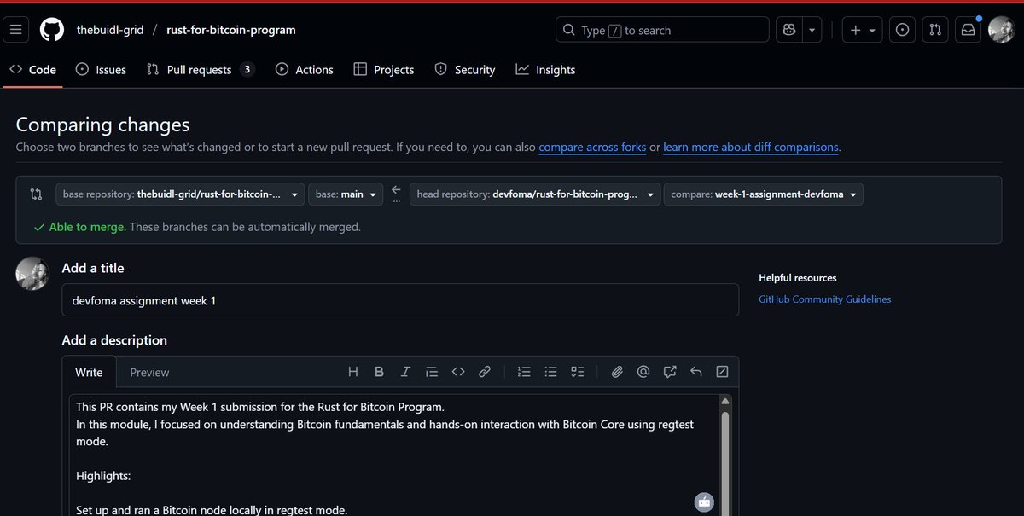The height and width of the screenshot is (516, 1024).
Task: Click description scrollbar up arrow
Action: coord(725,401)
